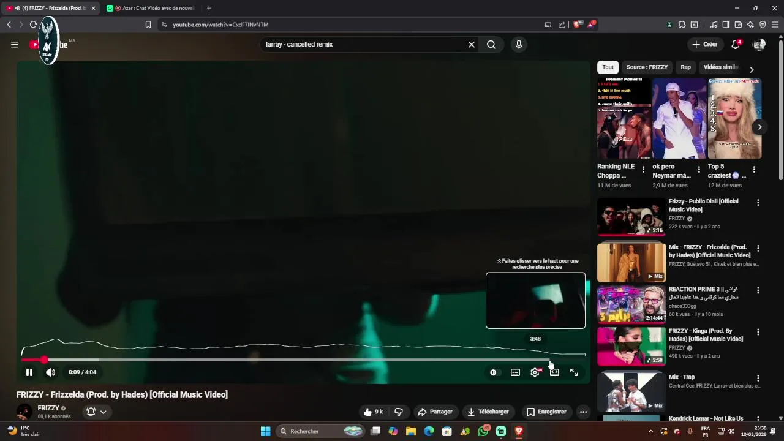Click the Partager button
Screen dimensions: 784x441
pyautogui.click(x=435, y=412)
